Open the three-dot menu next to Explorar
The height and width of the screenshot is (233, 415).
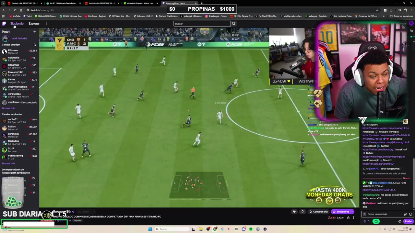(x=46, y=24)
